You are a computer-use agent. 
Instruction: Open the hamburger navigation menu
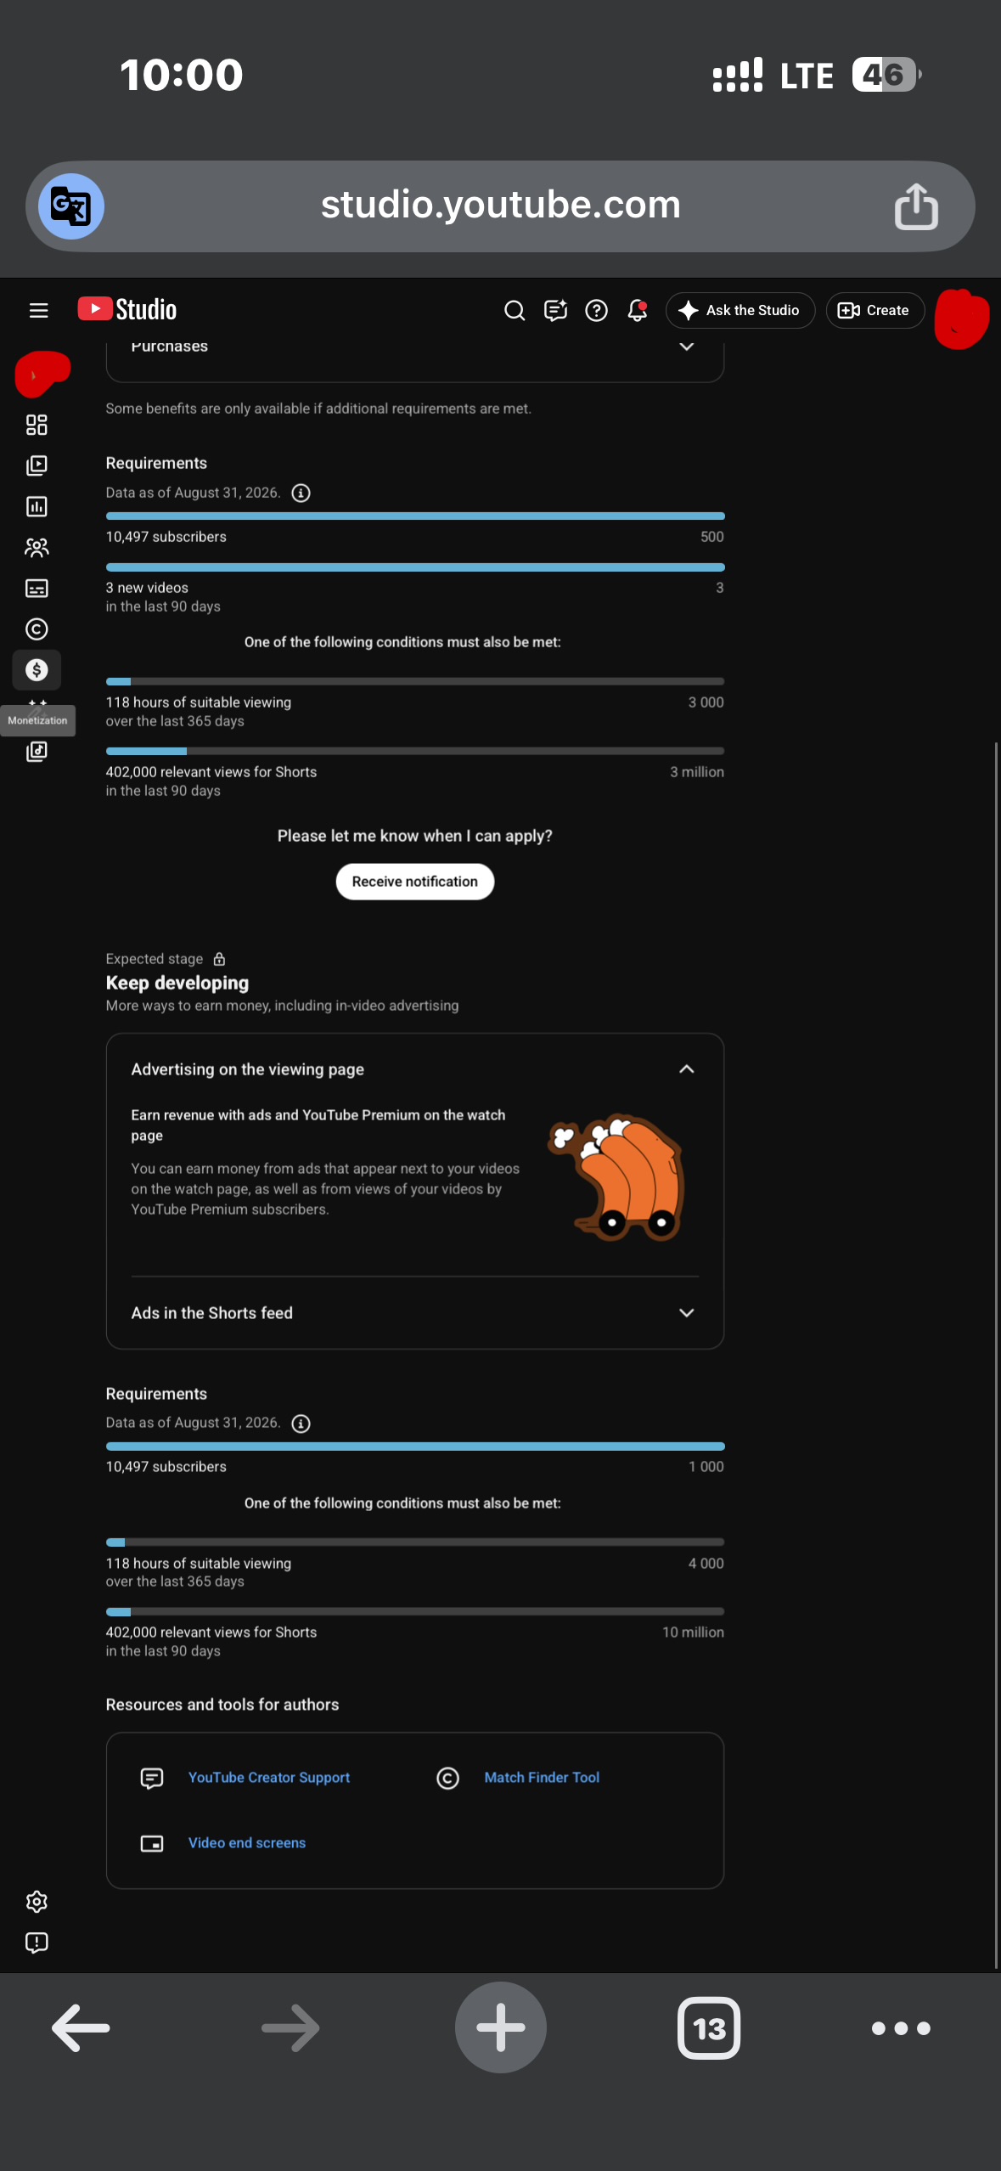pyautogui.click(x=38, y=310)
